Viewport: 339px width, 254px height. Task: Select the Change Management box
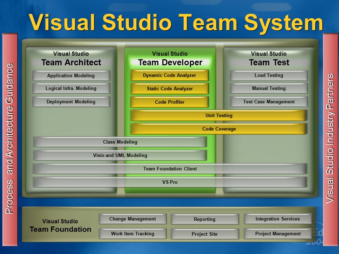coord(132,219)
